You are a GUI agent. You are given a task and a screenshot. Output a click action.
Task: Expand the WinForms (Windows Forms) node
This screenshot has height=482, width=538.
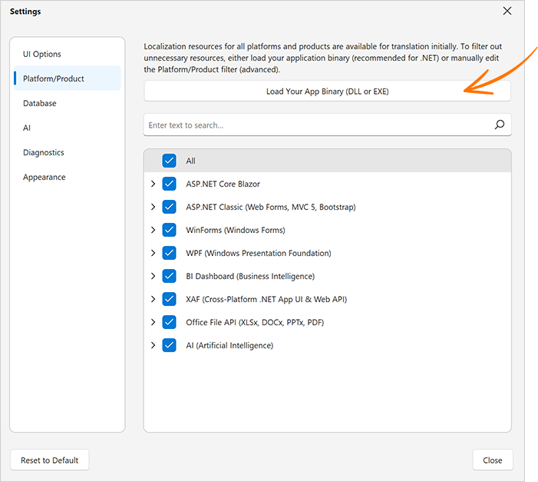coord(153,230)
